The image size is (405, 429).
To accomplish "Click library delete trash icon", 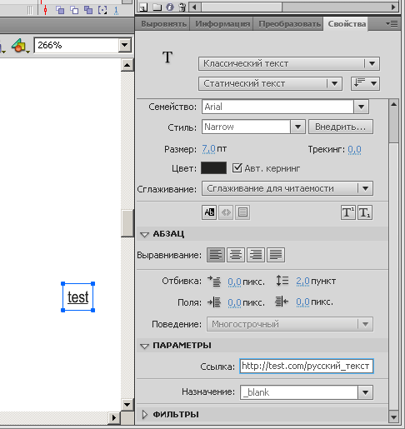I will tap(182, 7).
